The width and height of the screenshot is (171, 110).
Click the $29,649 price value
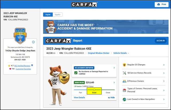pyautogui.click(x=90, y=83)
